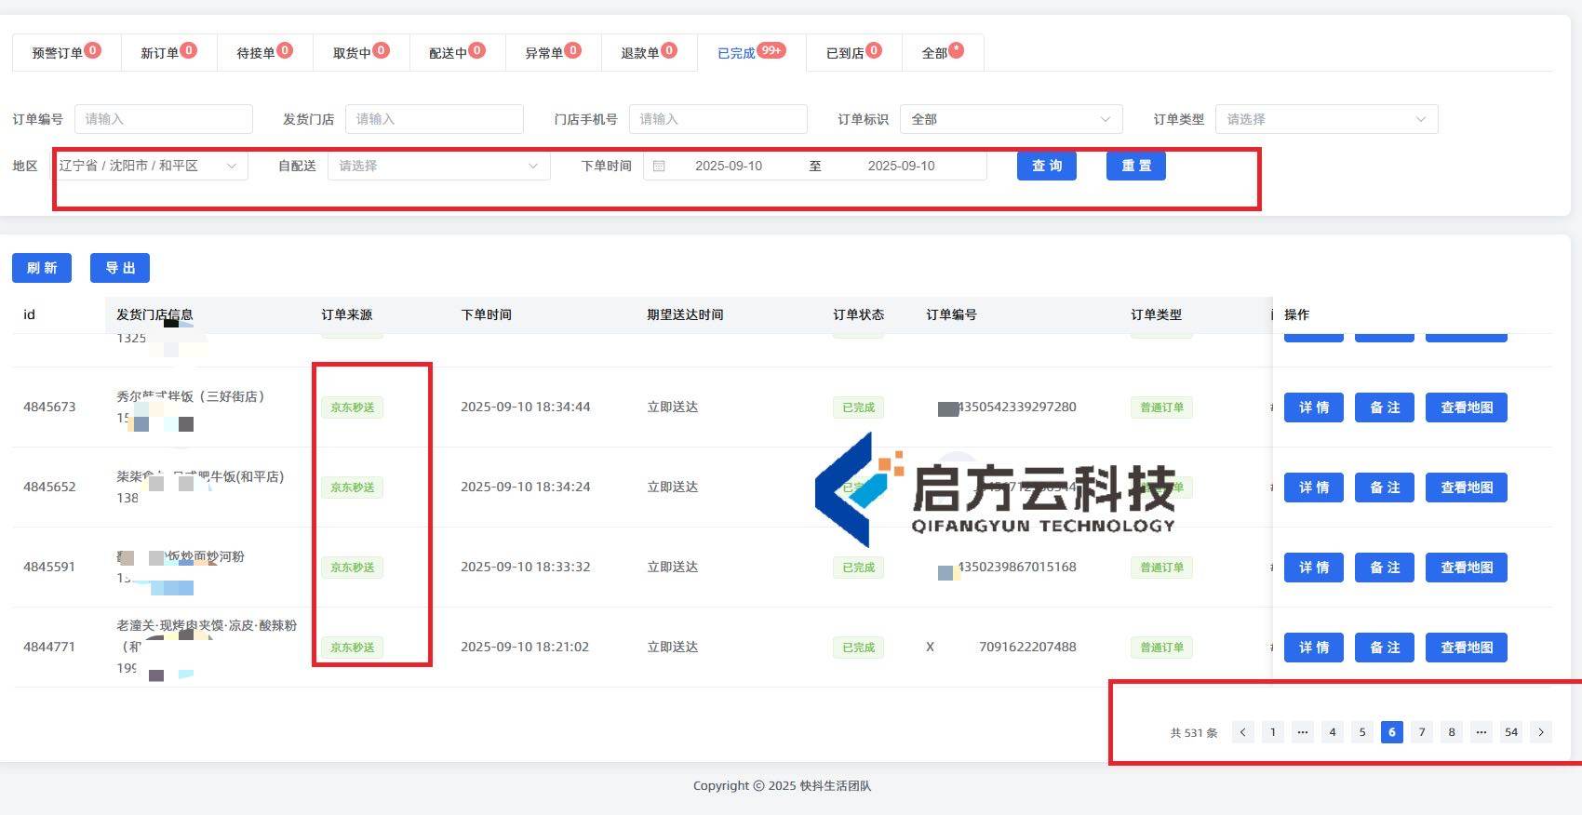Focus the 发货门店 input field
The height and width of the screenshot is (815, 1582).
tap(435, 119)
